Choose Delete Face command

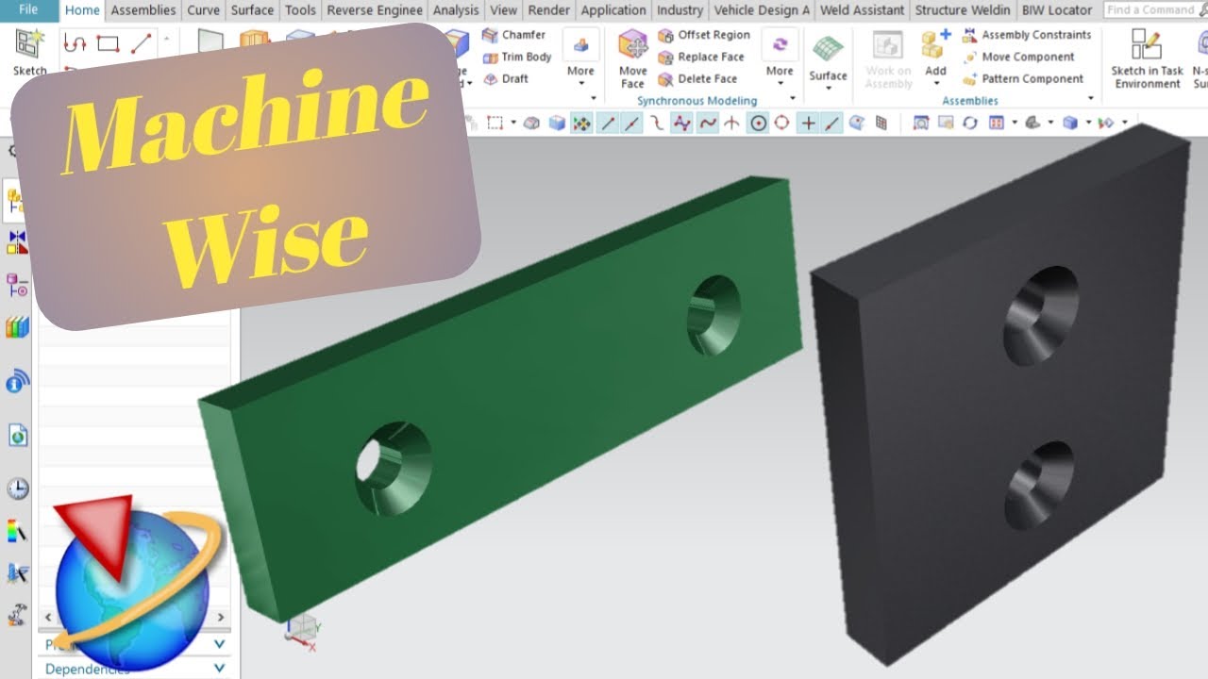tap(696, 78)
